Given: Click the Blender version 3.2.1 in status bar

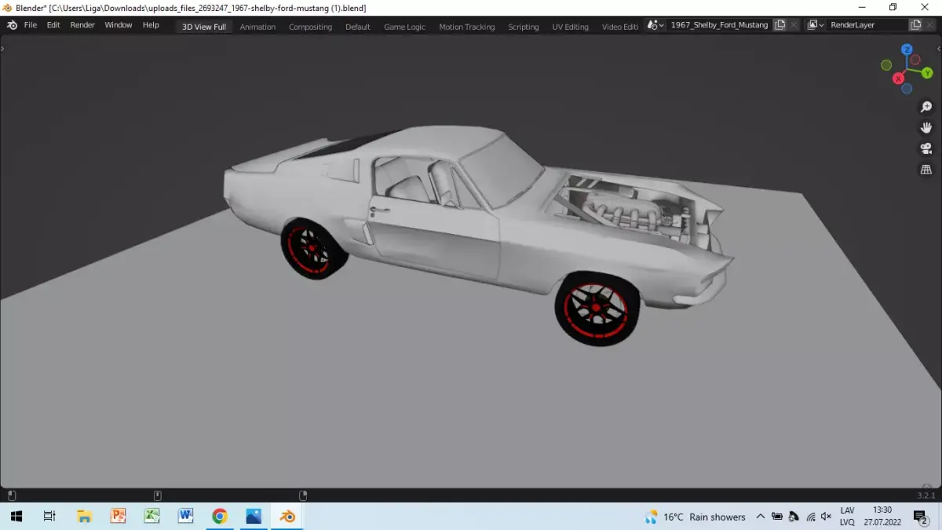Looking at the screenshot, I should pos(926,495).
